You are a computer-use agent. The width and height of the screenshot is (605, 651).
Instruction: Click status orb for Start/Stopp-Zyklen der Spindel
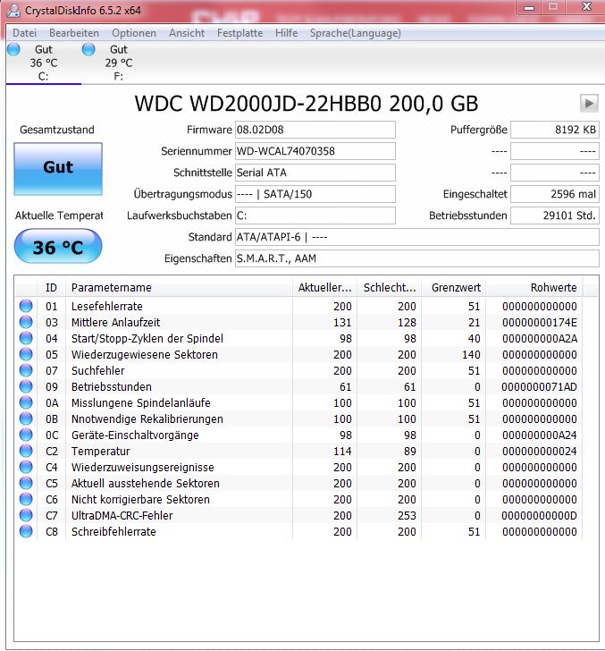pos(26,338)
